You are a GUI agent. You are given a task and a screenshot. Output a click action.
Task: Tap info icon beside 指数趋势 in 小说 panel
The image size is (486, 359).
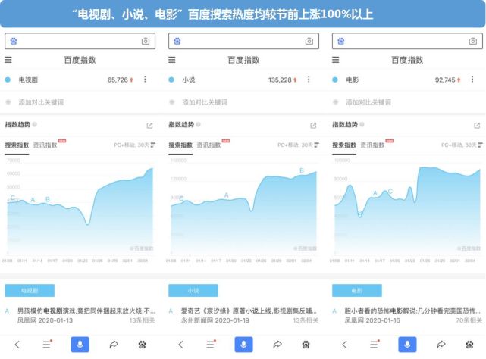[198, 124]
